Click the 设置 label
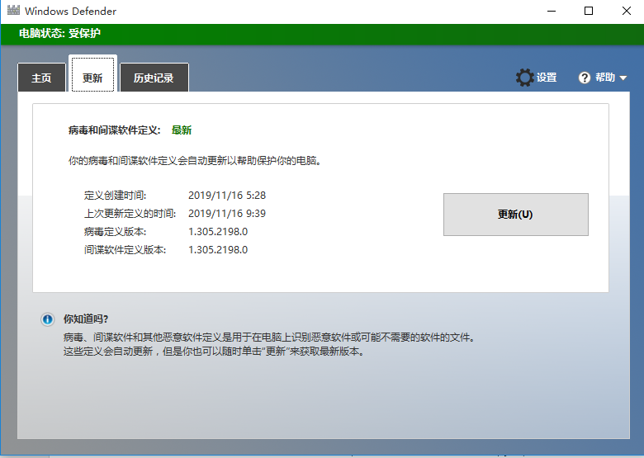The image size is (644, 458). pyautogui.click(x=547, y=77)
